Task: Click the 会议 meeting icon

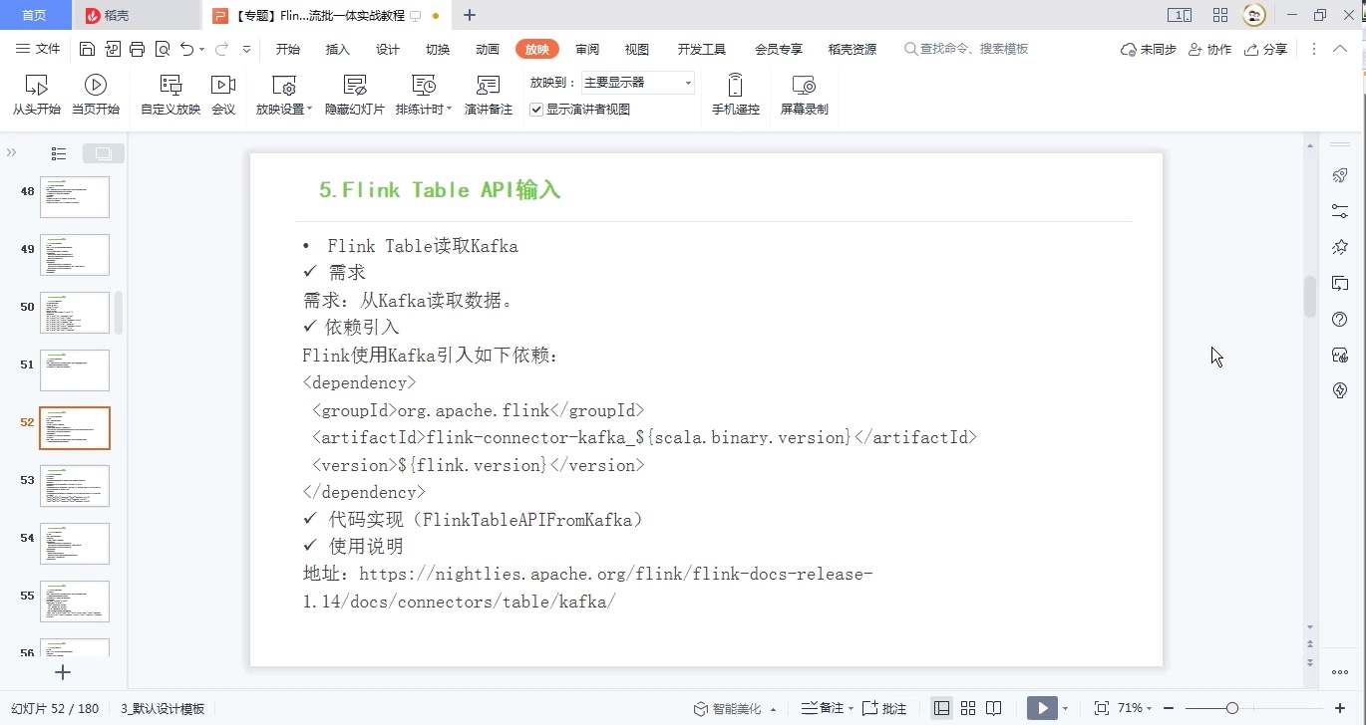Action: coord(223,95)
